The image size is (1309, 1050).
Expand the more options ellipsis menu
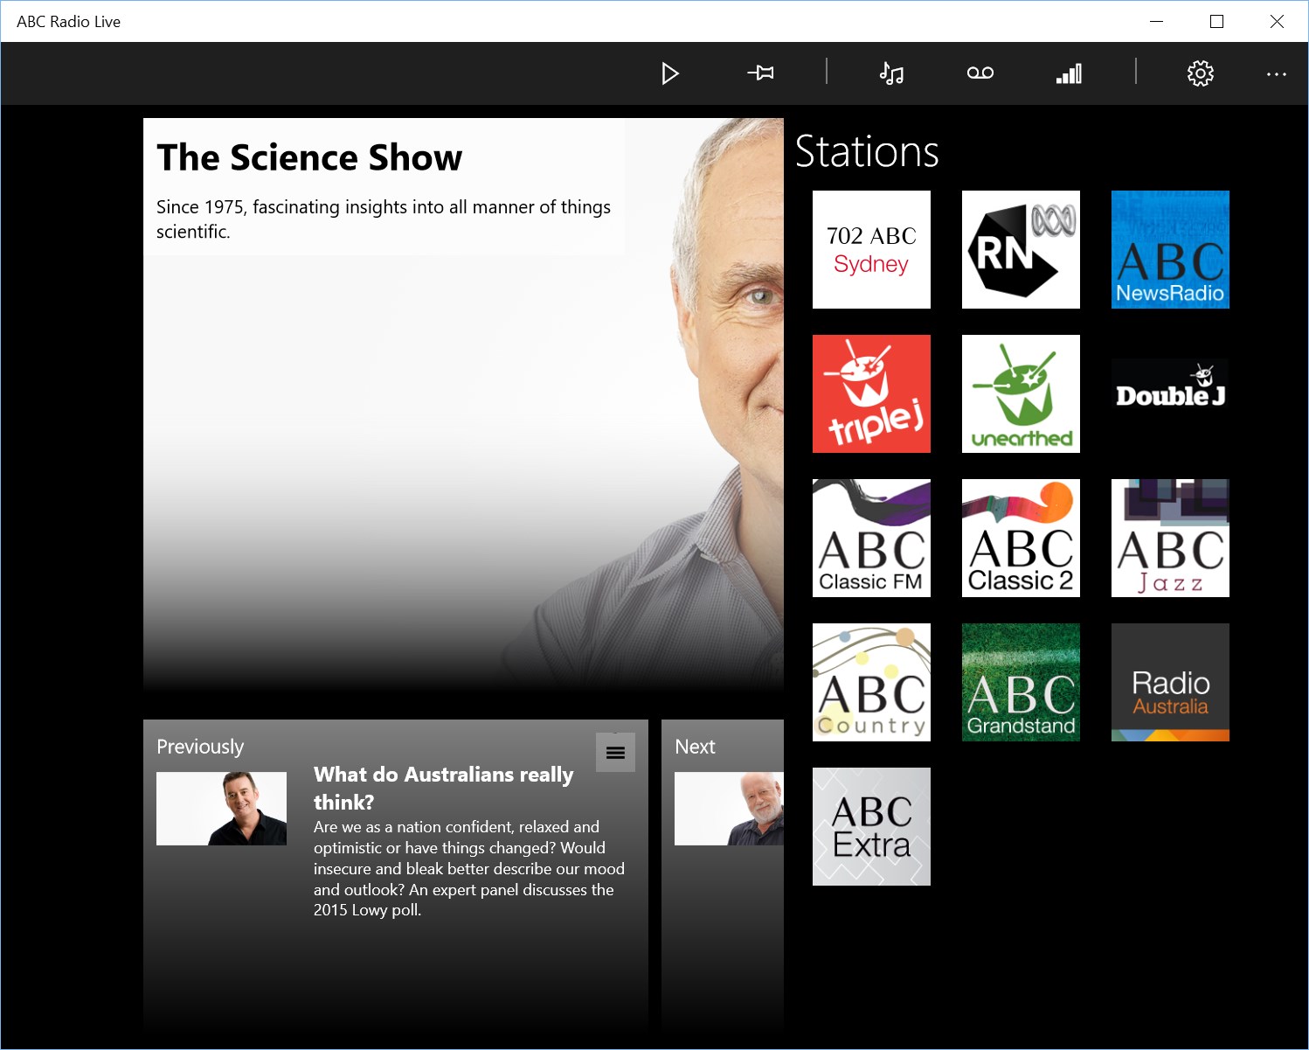coord(1277,74)
